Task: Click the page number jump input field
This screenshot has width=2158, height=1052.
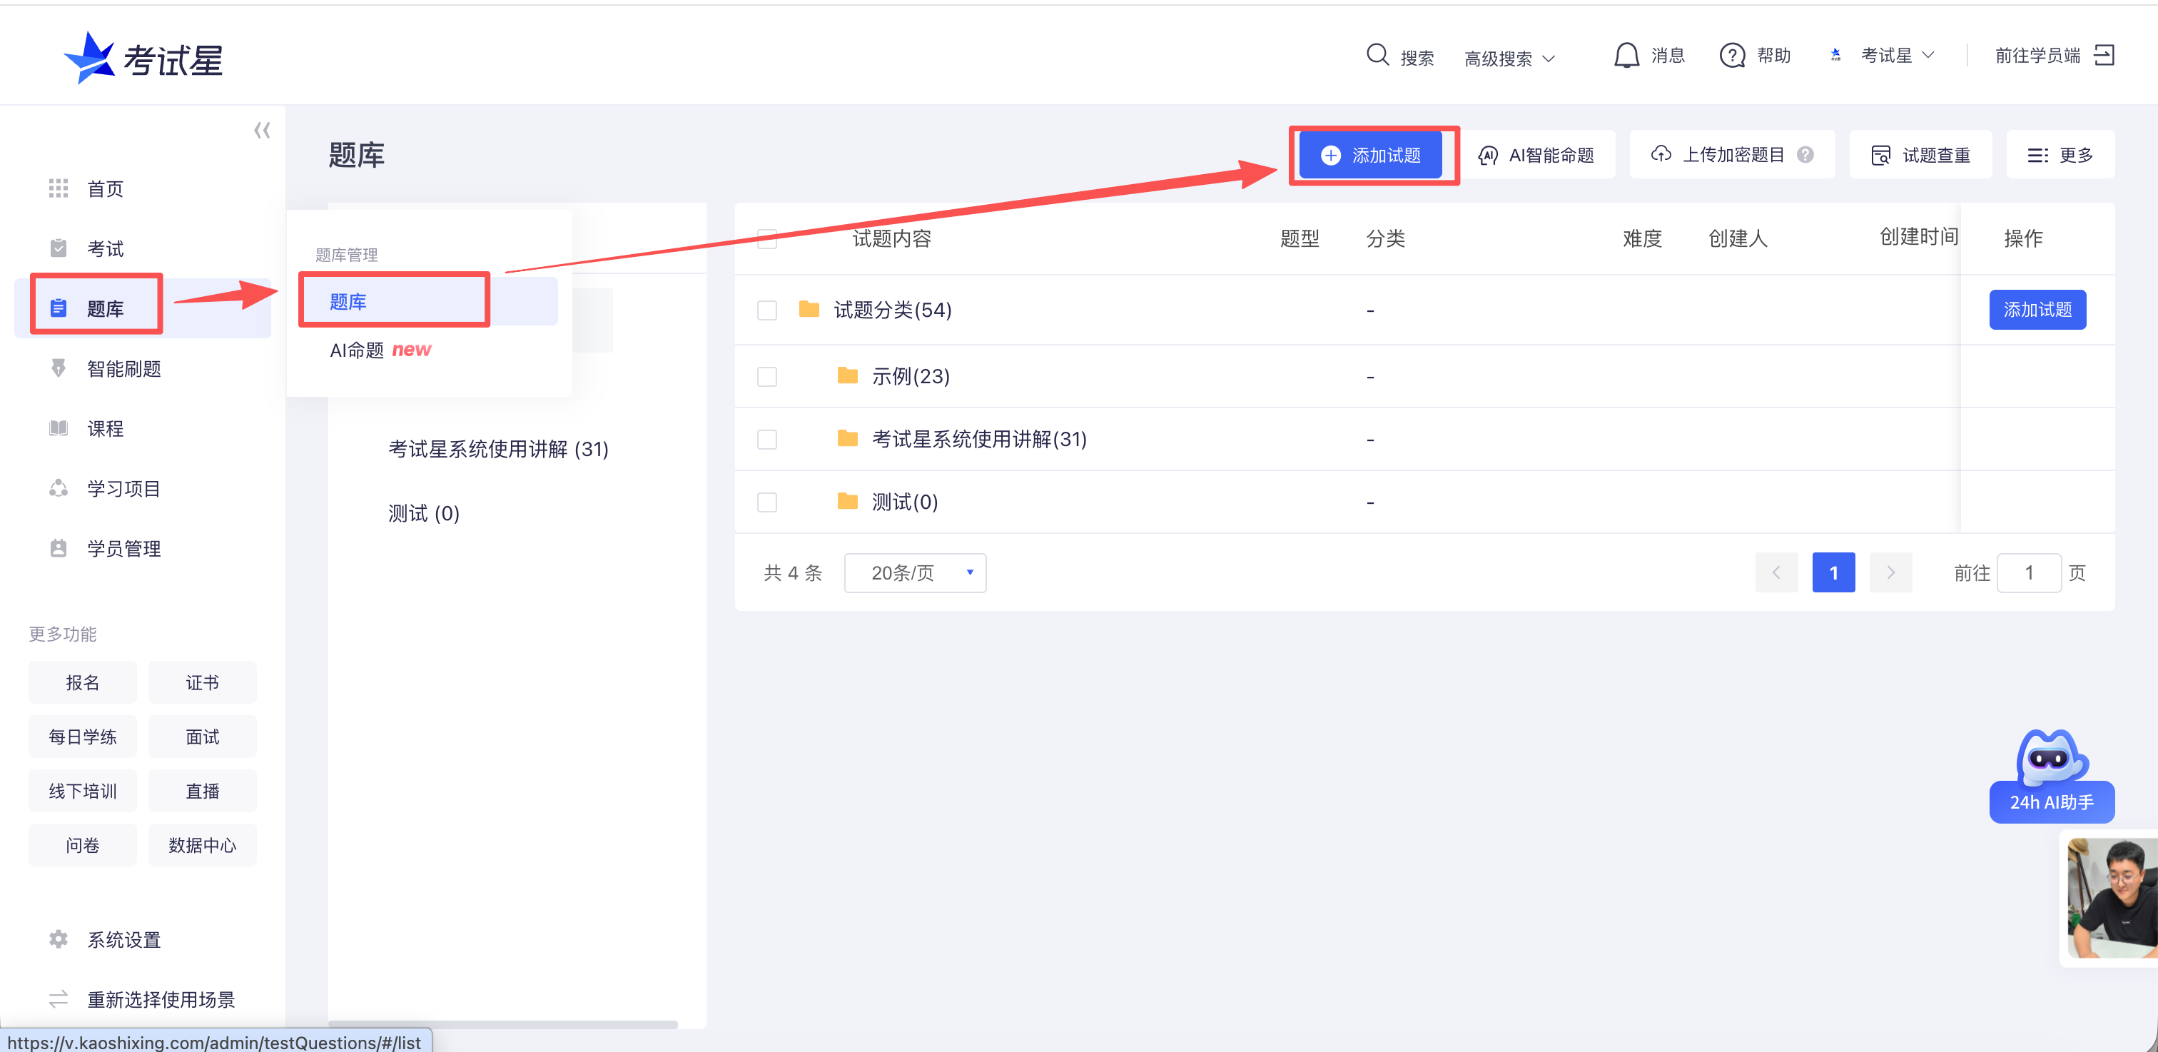Action: 2028,573
